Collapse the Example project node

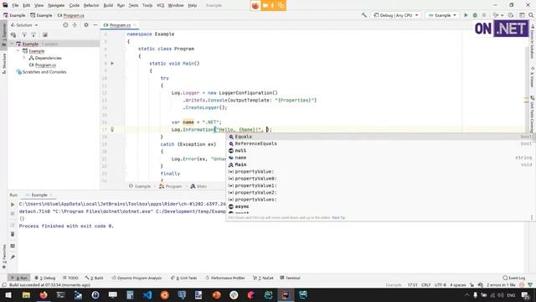tap(18, 51)
